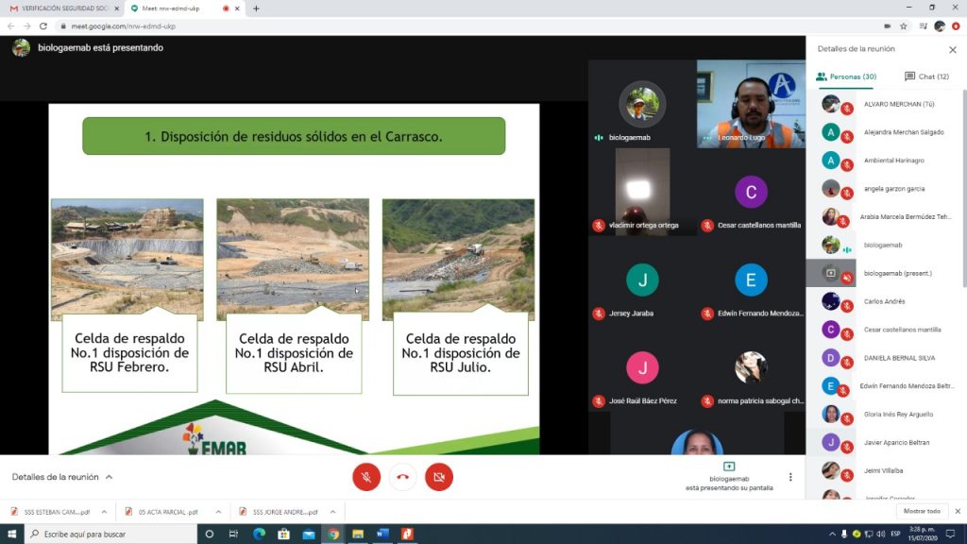This screenshot has height=544, width=967.
Task: Hang up with the red phone button
Action: [x=402, y=477]
